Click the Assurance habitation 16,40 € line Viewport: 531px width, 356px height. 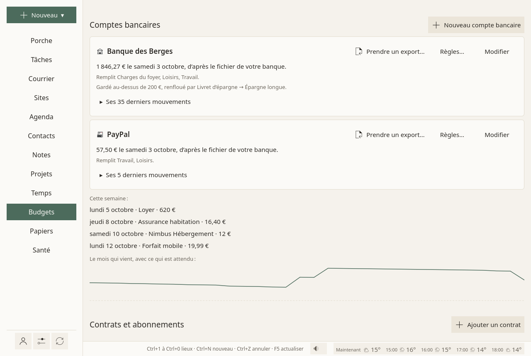[158, 222]
